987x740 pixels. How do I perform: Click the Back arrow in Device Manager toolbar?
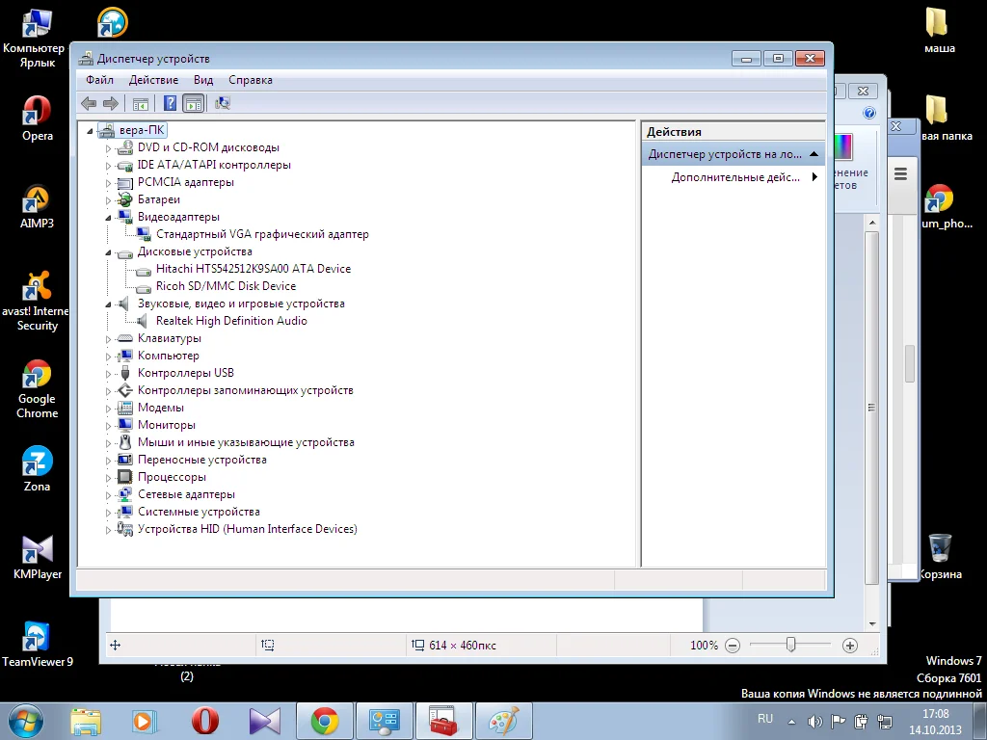tap(89, 103)
